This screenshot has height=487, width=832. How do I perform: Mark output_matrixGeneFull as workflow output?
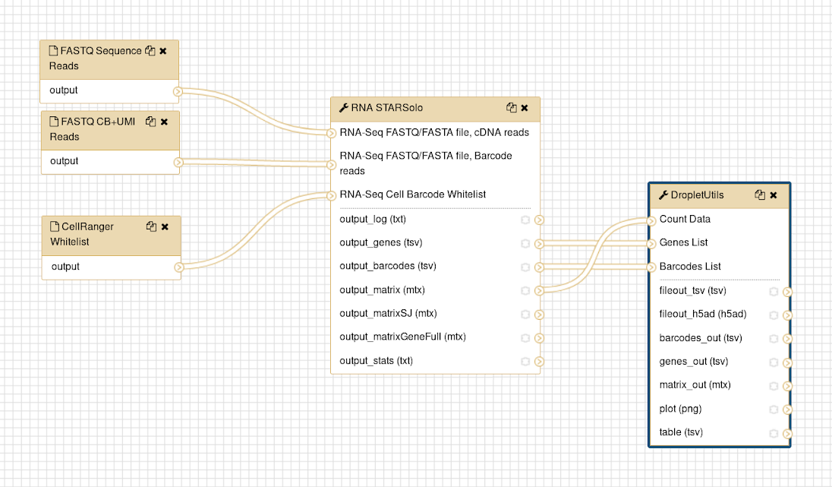tap(525, 338)
